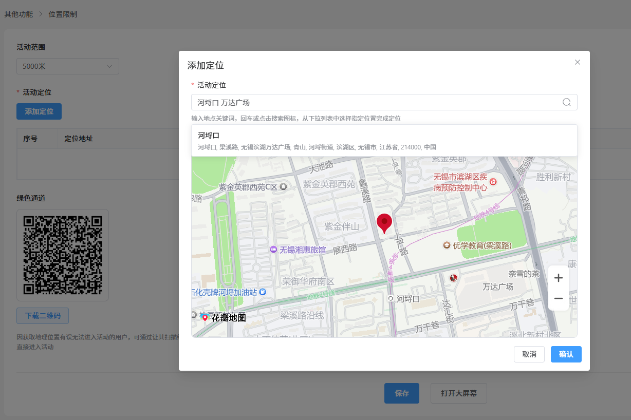Click the 优学教育(梁溪路) marker icon
This screenshot has width=631, height=420.
[447, 245]
